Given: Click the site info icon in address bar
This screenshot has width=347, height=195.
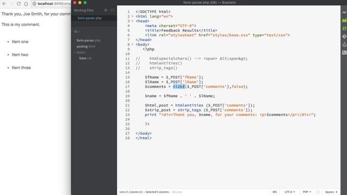Looking at the screenshot, I should [x=34, y=4].
